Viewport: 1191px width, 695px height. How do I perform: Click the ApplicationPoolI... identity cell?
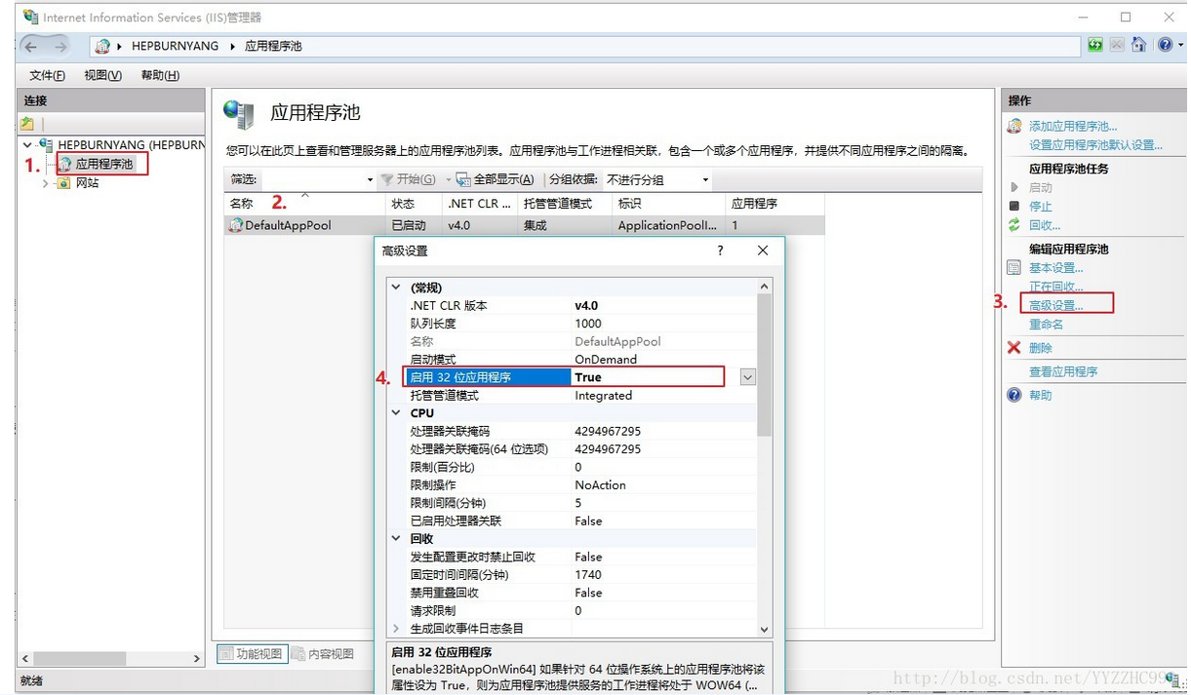point(668,225)
